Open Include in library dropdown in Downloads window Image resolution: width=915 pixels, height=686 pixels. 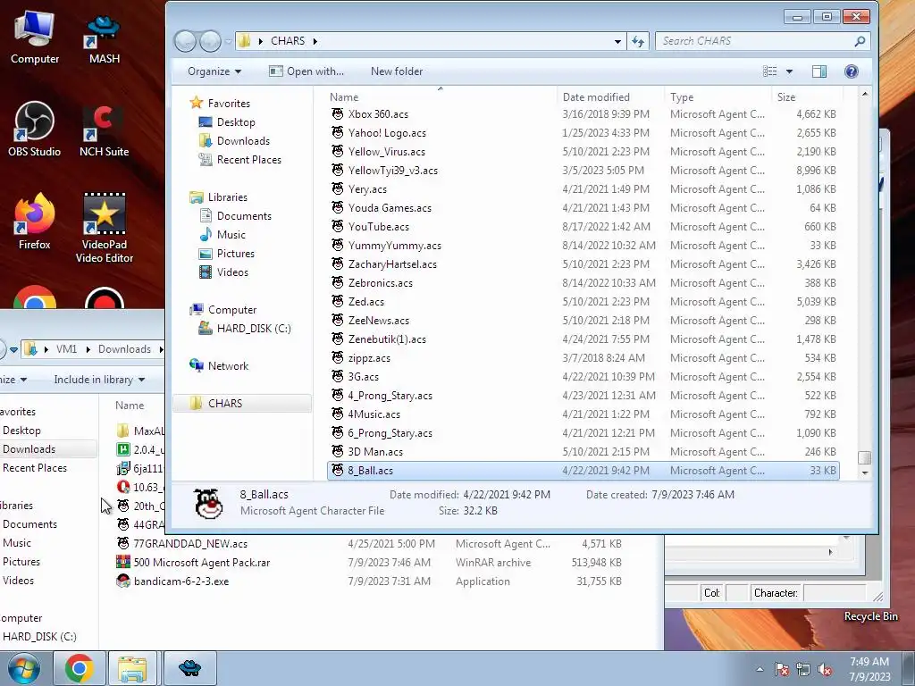99,380
